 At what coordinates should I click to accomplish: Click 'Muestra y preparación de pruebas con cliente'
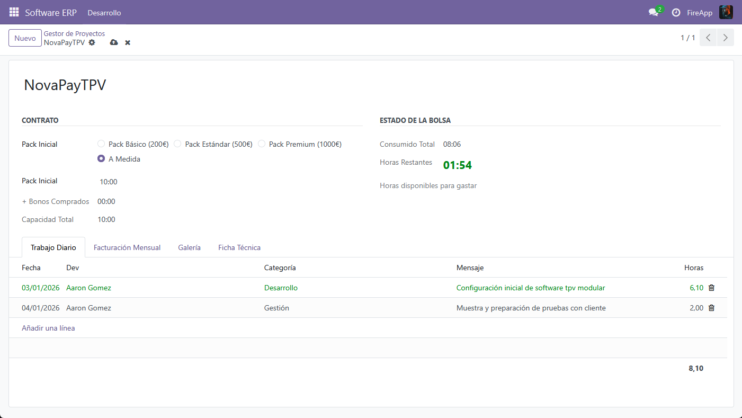tap(531, 308)
